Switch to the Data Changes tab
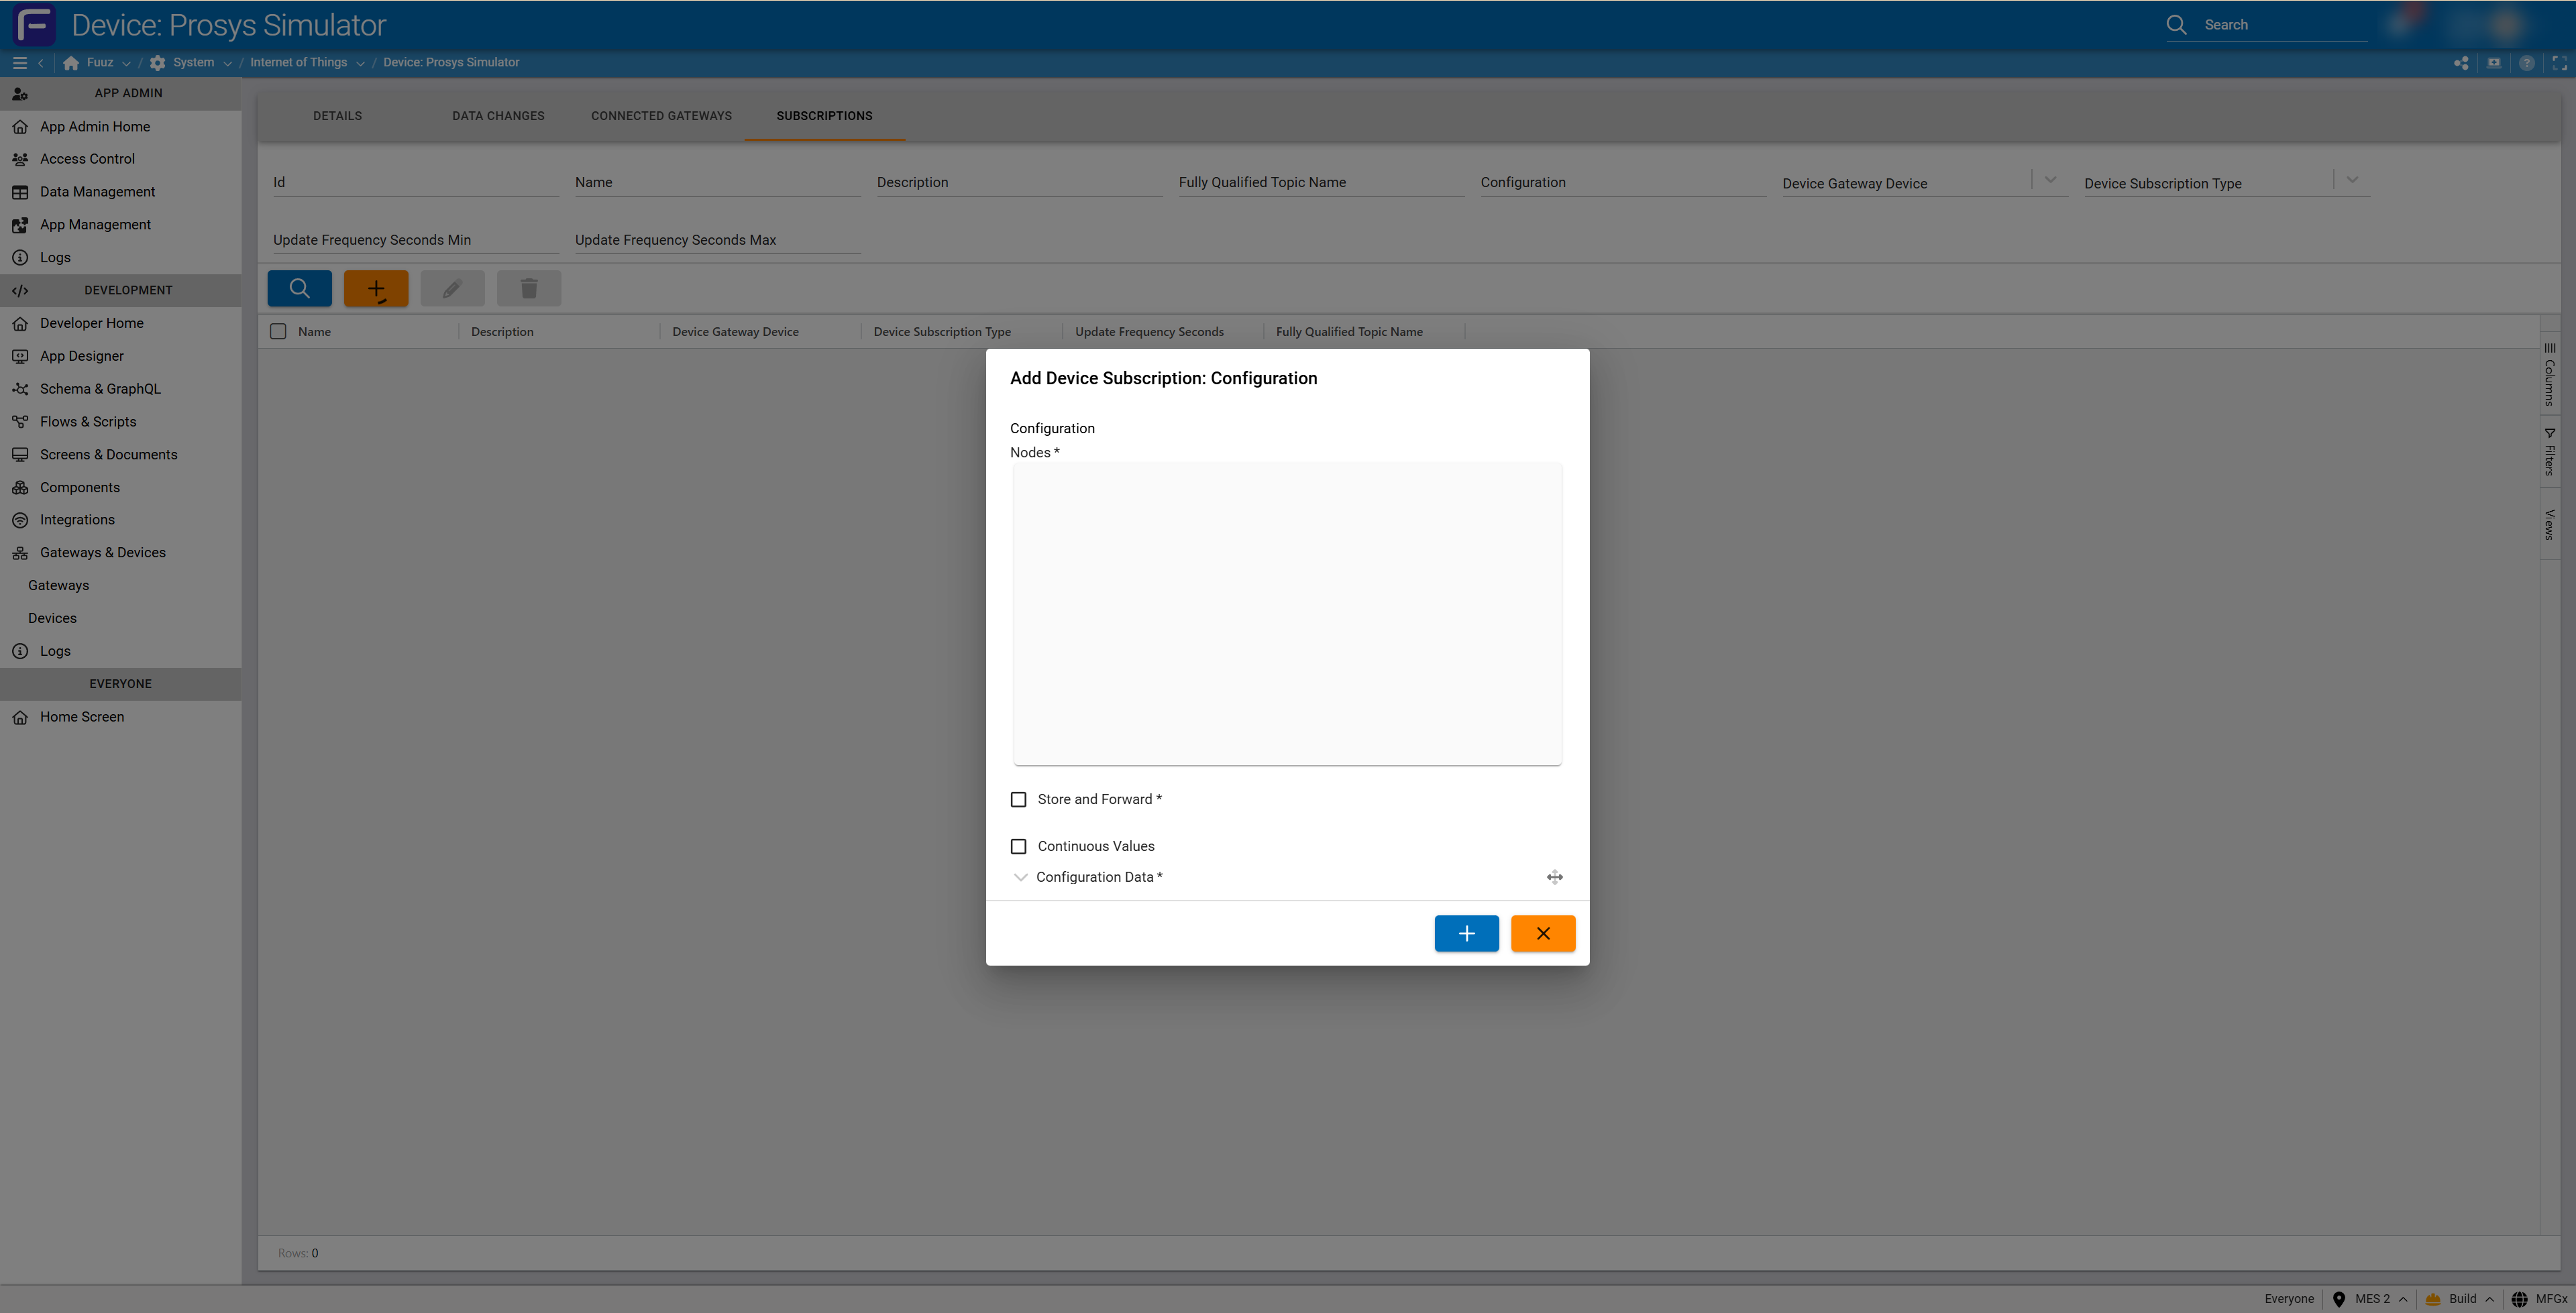The image size is (2576, 1313). click(498, 116)
